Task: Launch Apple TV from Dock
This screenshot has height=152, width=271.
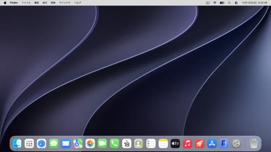Action: click(x=175, y=144)
